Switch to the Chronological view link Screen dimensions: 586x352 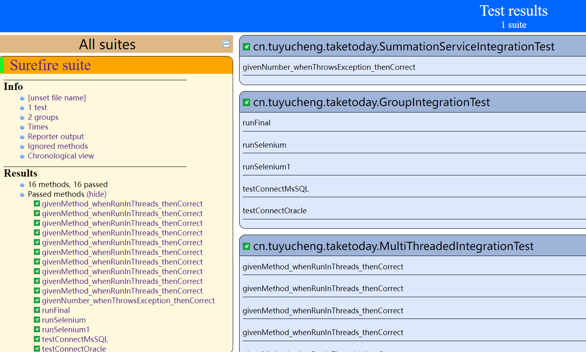pyautogui.click(x=61, y=156)
